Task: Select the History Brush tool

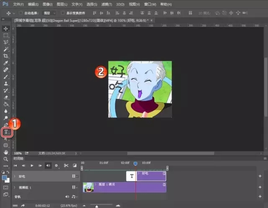Action: 6,90
